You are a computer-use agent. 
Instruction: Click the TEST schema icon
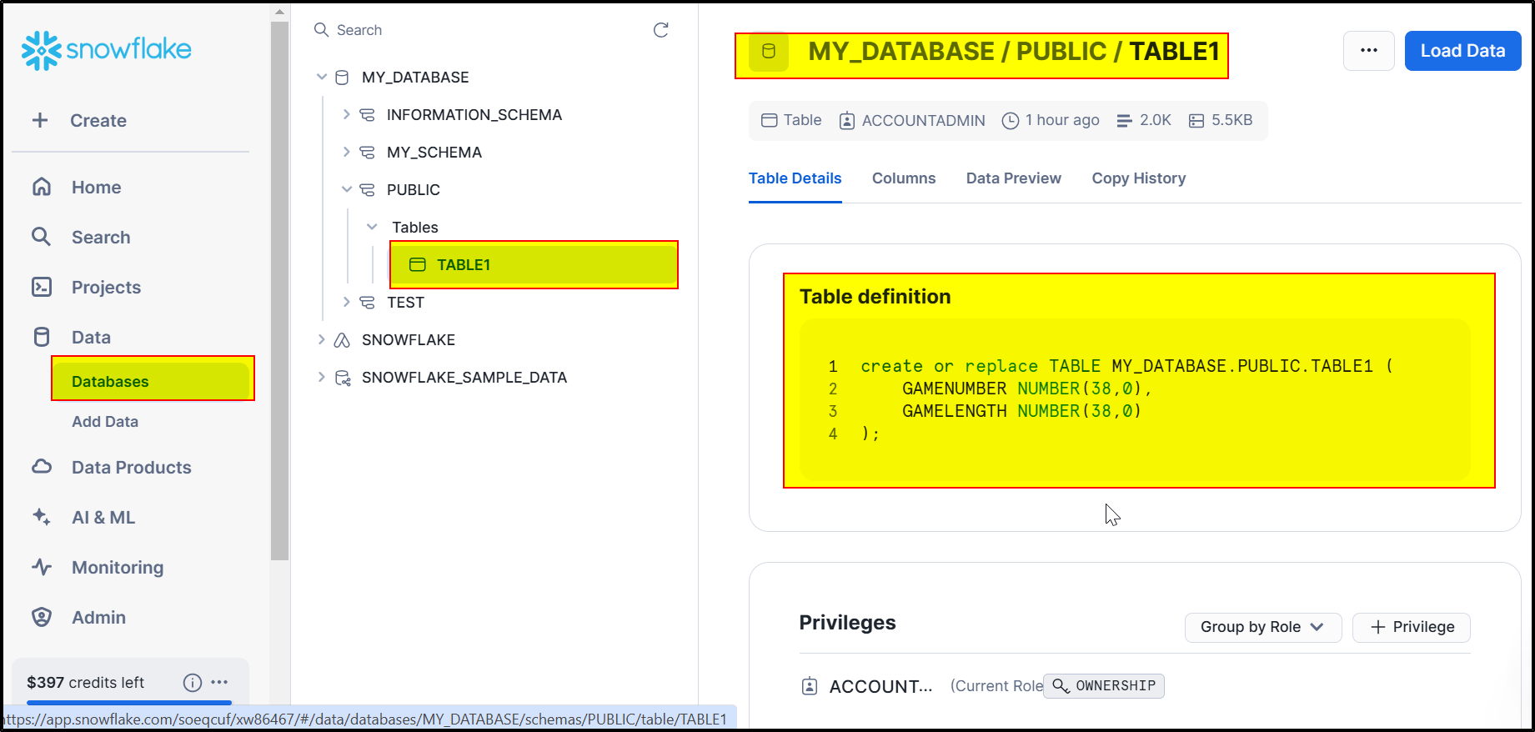[367, 303]
